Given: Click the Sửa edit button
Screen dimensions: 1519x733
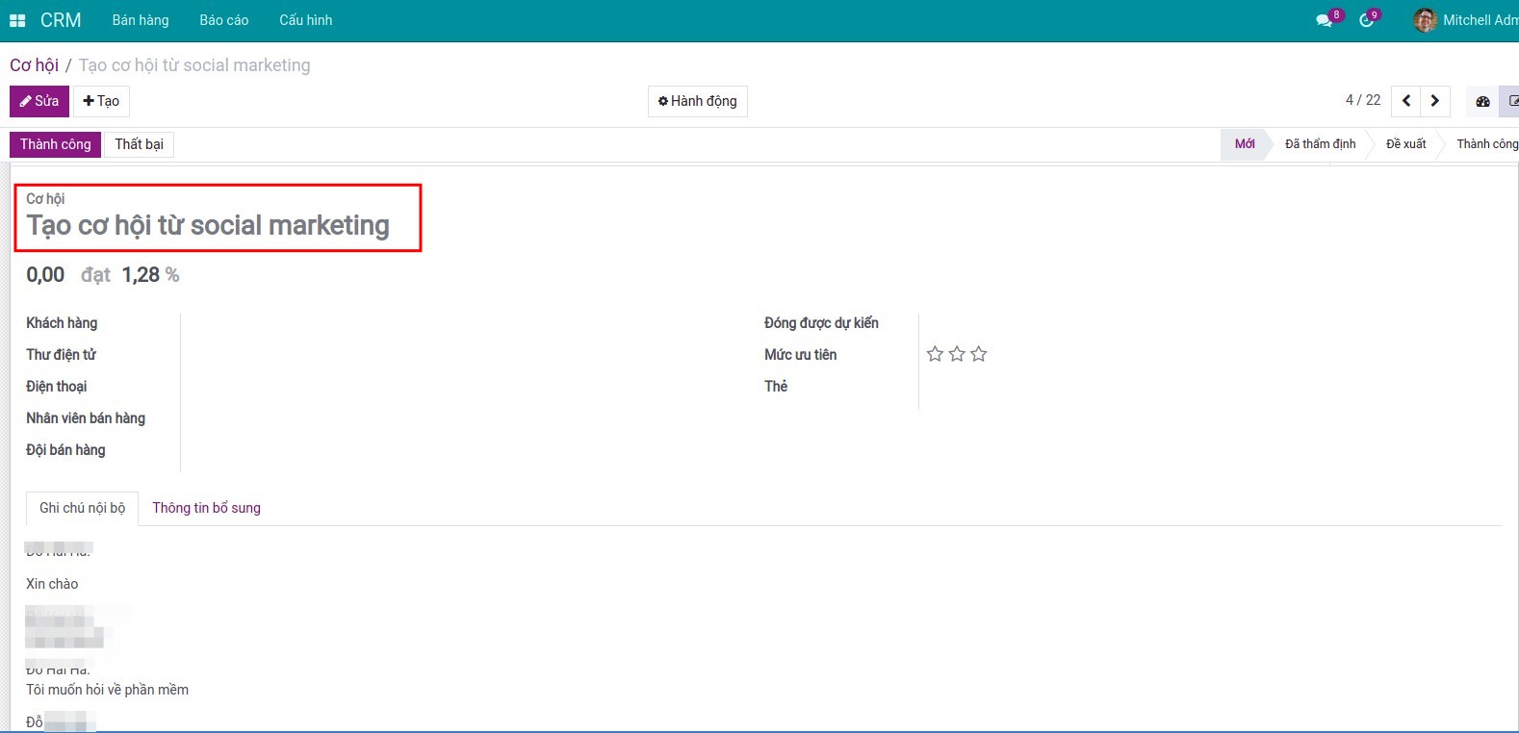Looking at the screenshot, I should (39, 101).
